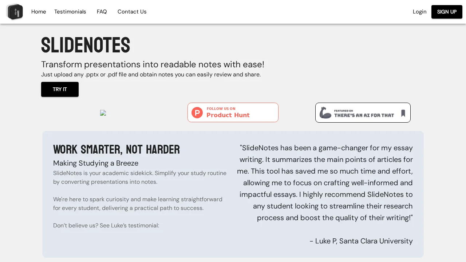Click the broken image placeholder icon
Viewport: 466px width, 262px height.
(103, 113)
